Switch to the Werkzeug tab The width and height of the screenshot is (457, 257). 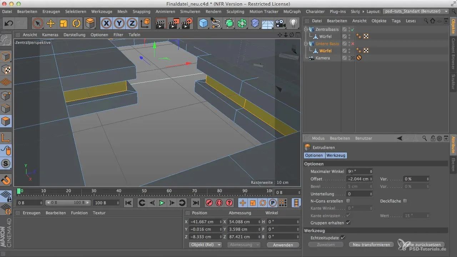click(336, 155)
